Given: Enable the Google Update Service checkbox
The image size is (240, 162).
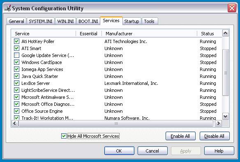Looking at the screenshot, I should [x=16, y=55].
